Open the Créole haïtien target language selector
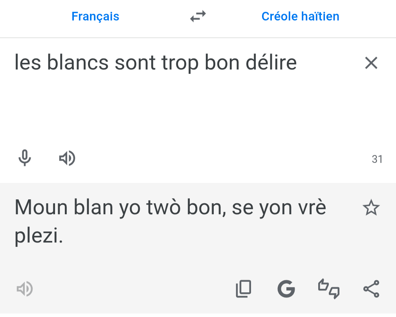Viewport: 396px width, 317px height. point(300,16)
